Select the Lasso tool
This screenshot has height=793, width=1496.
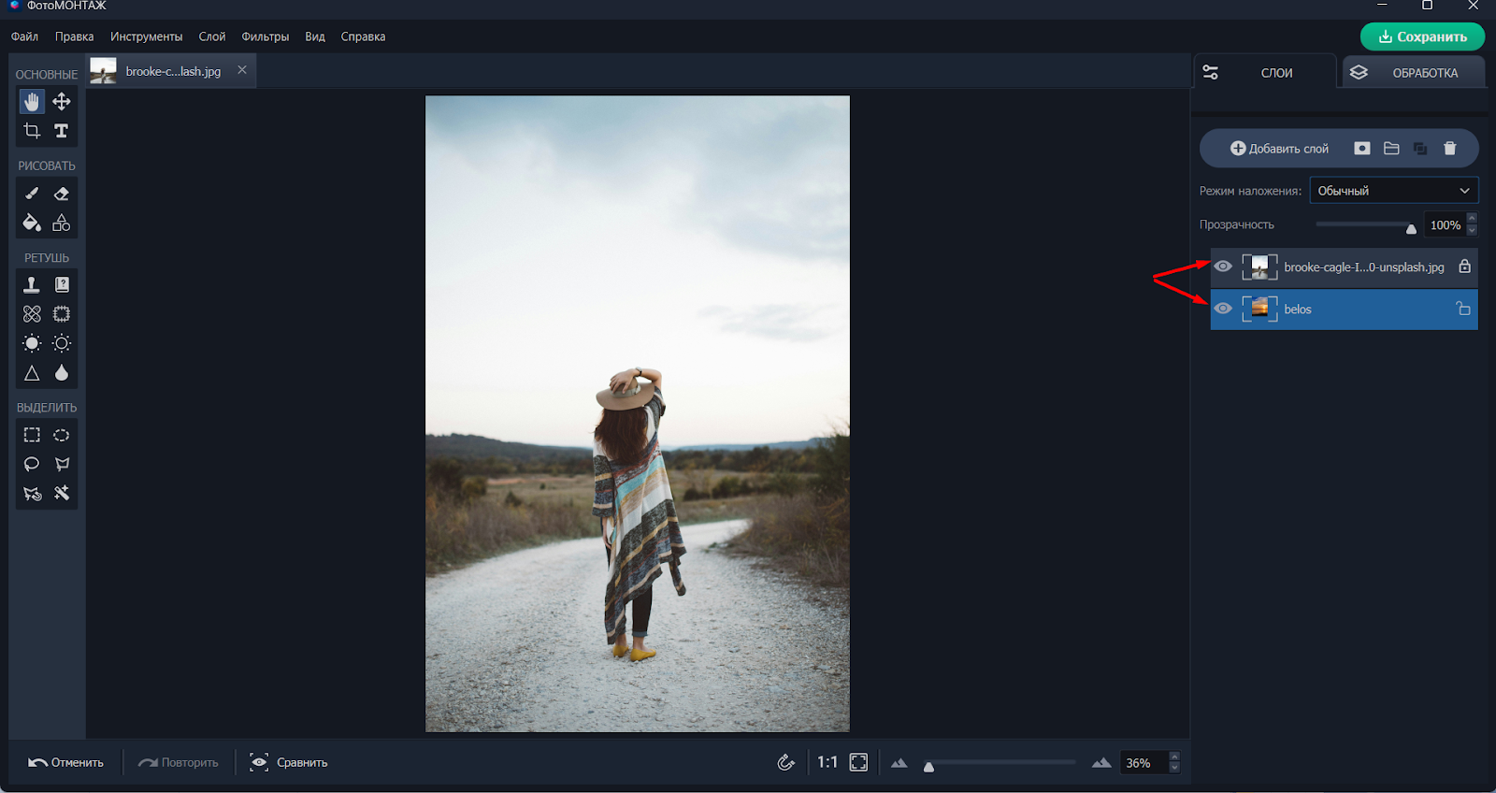coord(32,464)
